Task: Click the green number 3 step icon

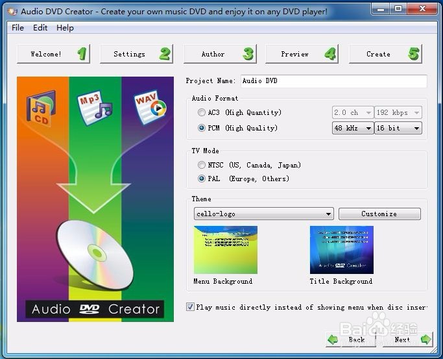Action: (x=248, y=54)
